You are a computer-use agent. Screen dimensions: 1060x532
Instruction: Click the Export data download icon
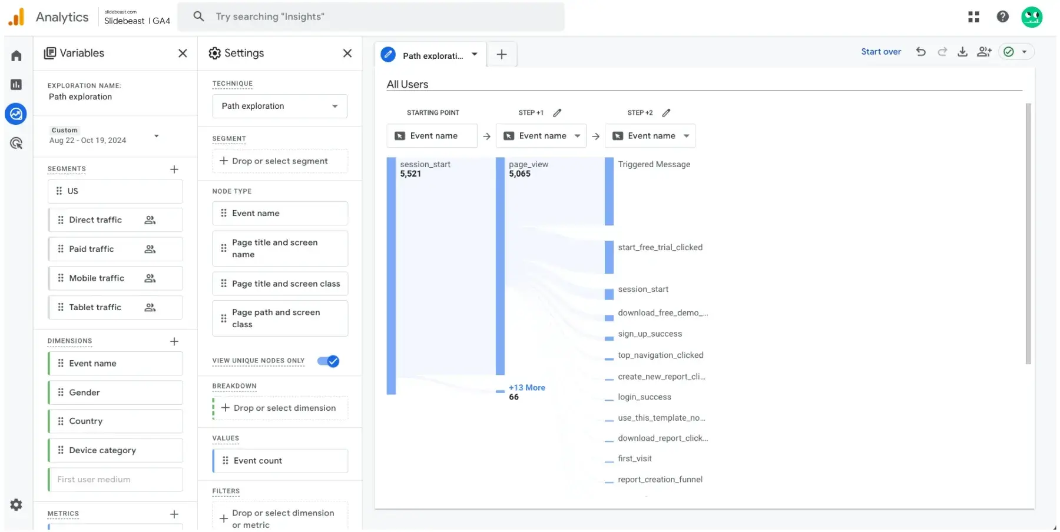963,52
